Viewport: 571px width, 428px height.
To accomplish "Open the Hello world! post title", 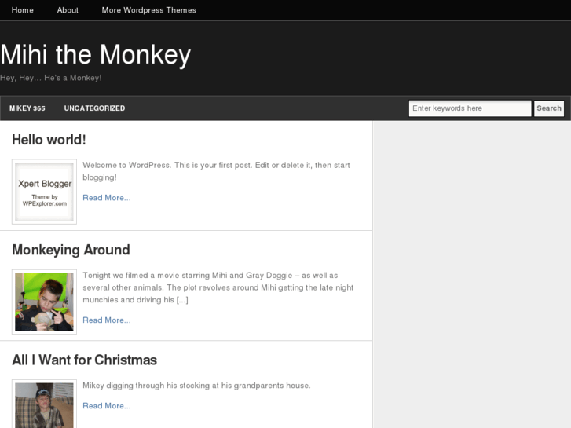I will click(49, 140).
